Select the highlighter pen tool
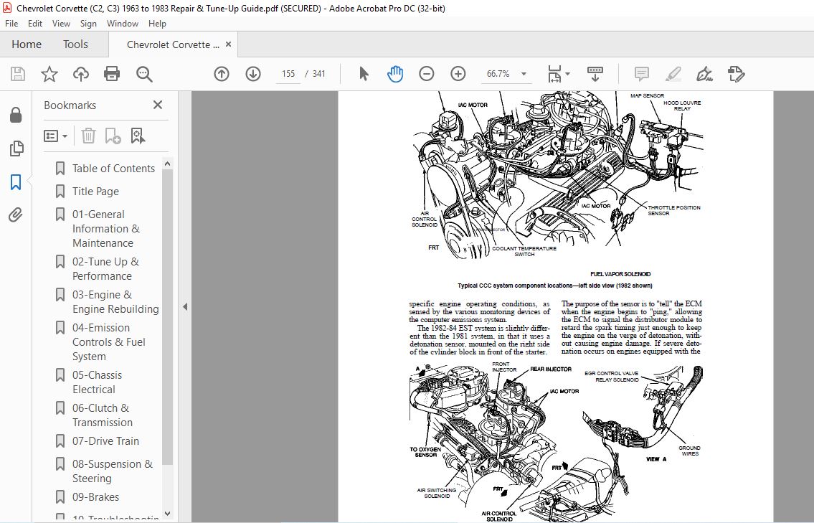 (673, 74)
